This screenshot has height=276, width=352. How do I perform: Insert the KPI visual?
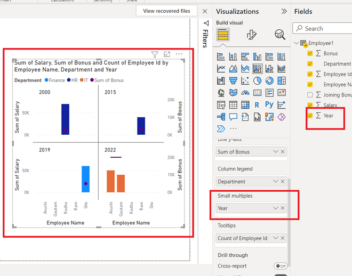point(282,93)
